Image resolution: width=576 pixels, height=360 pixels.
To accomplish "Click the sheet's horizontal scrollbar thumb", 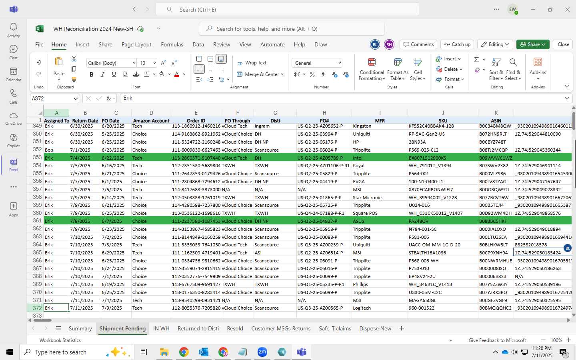I will pyautogui.click(x=42, y=320).
